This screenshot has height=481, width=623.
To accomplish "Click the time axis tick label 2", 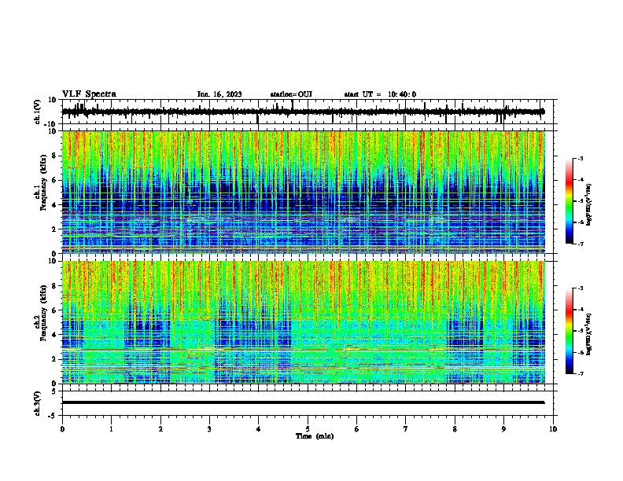I will [160, 429].
